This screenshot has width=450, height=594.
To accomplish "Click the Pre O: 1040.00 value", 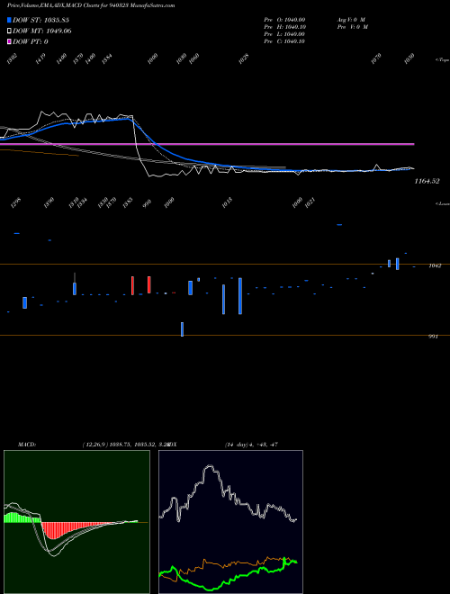I will pos(284,19).
